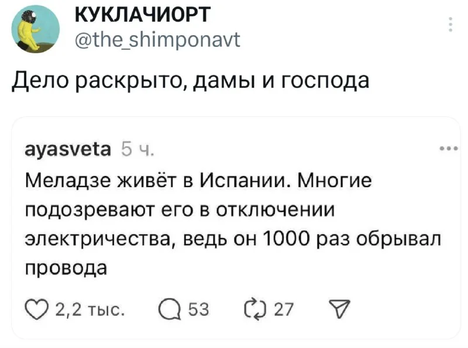Click the tweet text "Дело раскрыто, дамы и господа"
468x348 pixels.
coord(191,80)
